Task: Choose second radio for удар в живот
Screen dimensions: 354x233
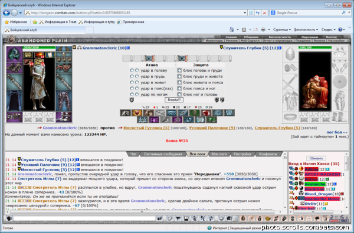Action: pyautogui.click(x=137, y=82)
